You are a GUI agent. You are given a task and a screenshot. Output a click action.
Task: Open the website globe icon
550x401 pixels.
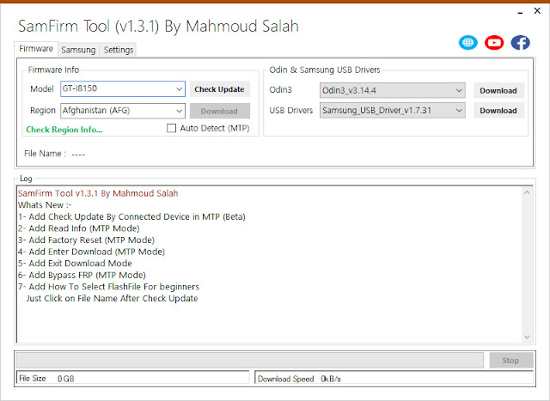pyautogui.click(x=467, y=43)
